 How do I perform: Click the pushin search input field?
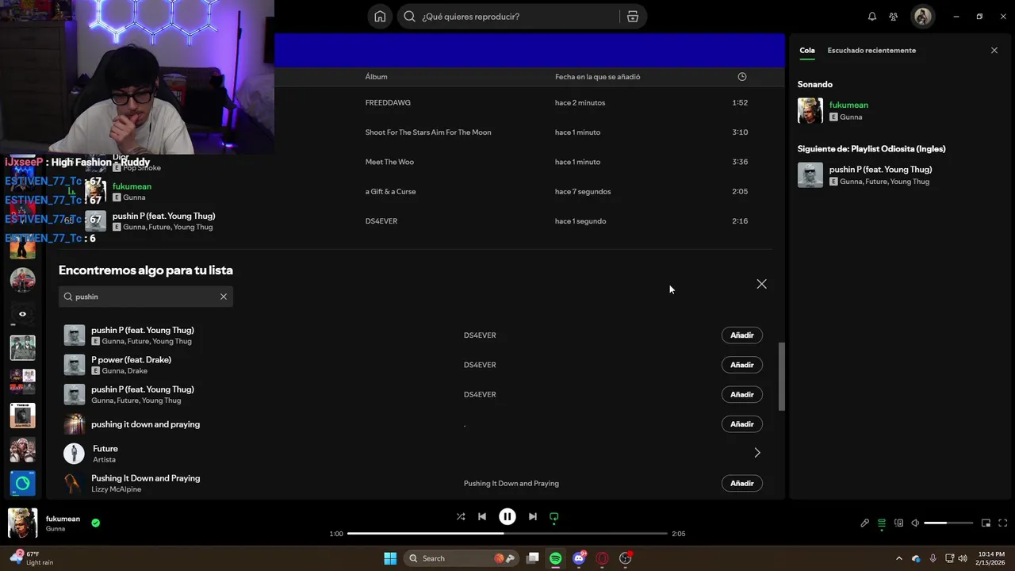click(x=146, y=297)
